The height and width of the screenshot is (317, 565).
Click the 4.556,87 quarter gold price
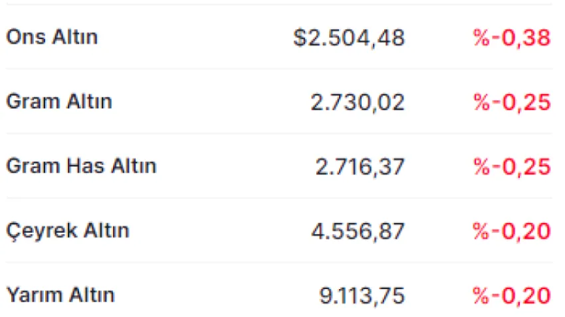tap(358, 231)
